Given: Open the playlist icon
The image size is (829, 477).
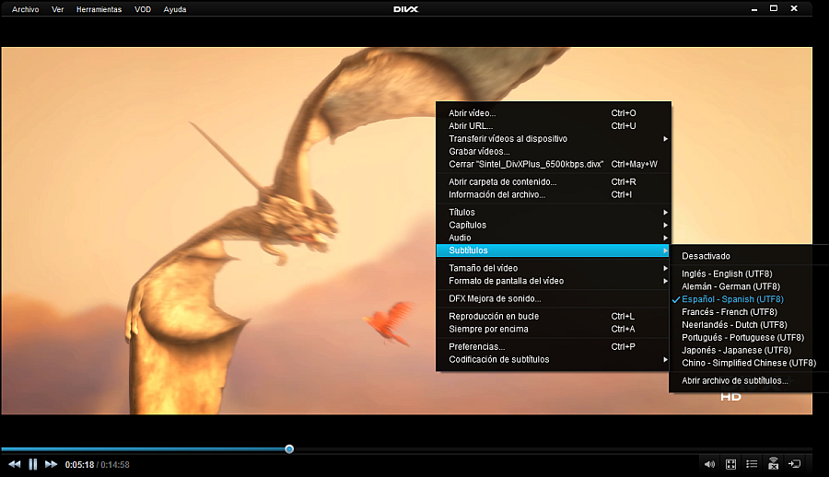Looking at the screenshot, I should click(752, 464).
